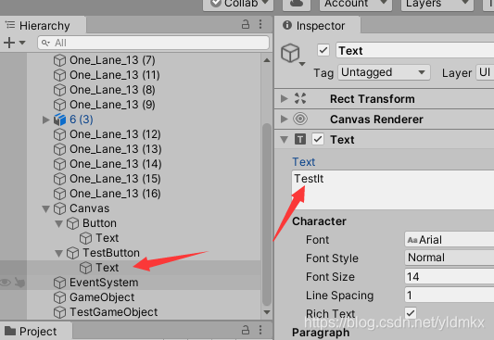494x340 pixels.
Task: Click the Font field Arial
Action: 450,240
